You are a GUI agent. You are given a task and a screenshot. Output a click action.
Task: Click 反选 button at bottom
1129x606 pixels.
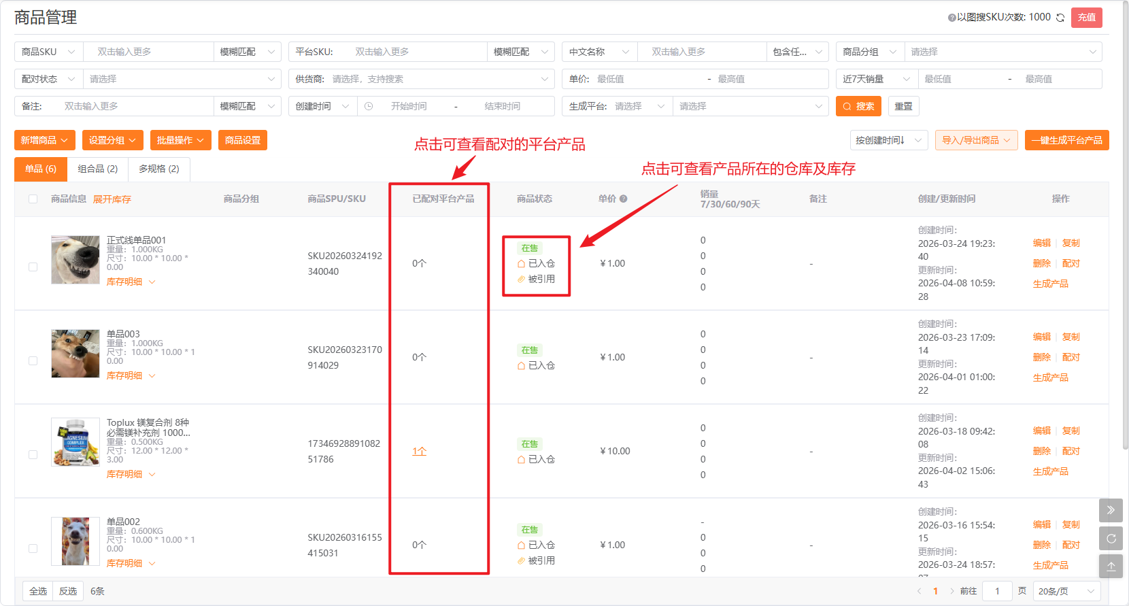(68, 591)
